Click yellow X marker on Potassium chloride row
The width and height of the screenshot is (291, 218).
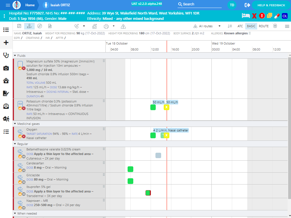tap(167, 107)
